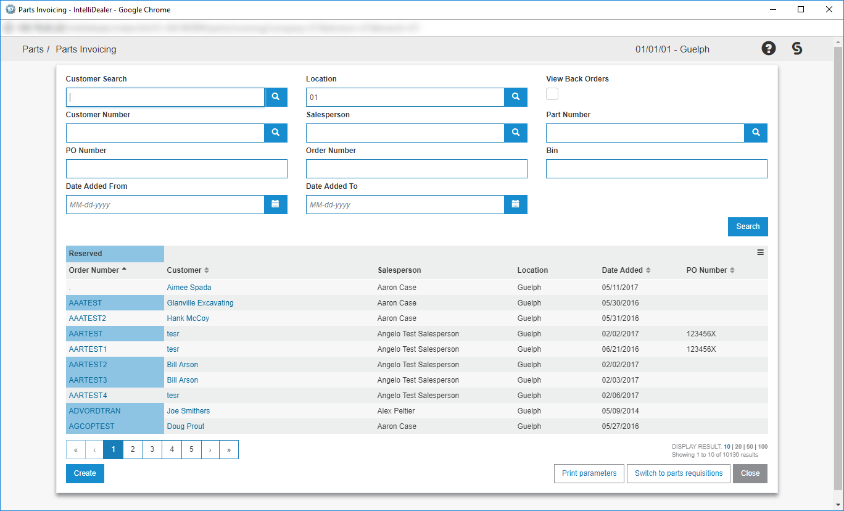Show 100 results per page
Screen dimensions: 844x511
click(x=763, y=447)
